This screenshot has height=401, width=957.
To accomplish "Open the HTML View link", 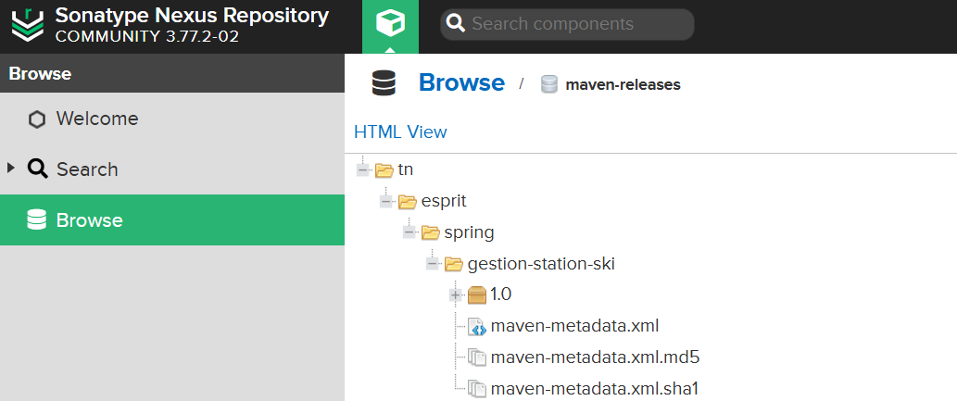I will 400,132.
